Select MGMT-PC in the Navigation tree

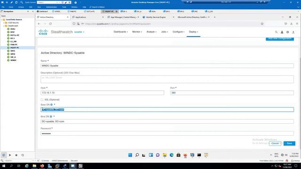[x=15, y=48]
